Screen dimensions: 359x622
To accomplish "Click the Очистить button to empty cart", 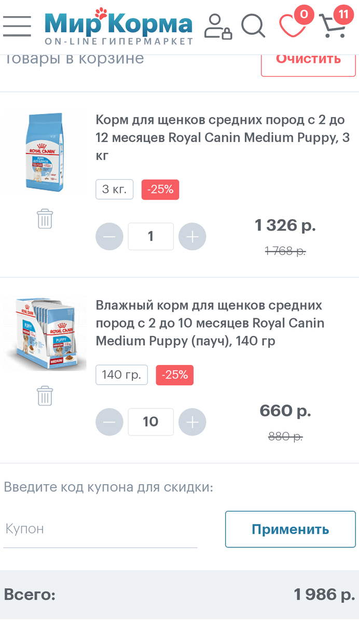I will (308, 59).
